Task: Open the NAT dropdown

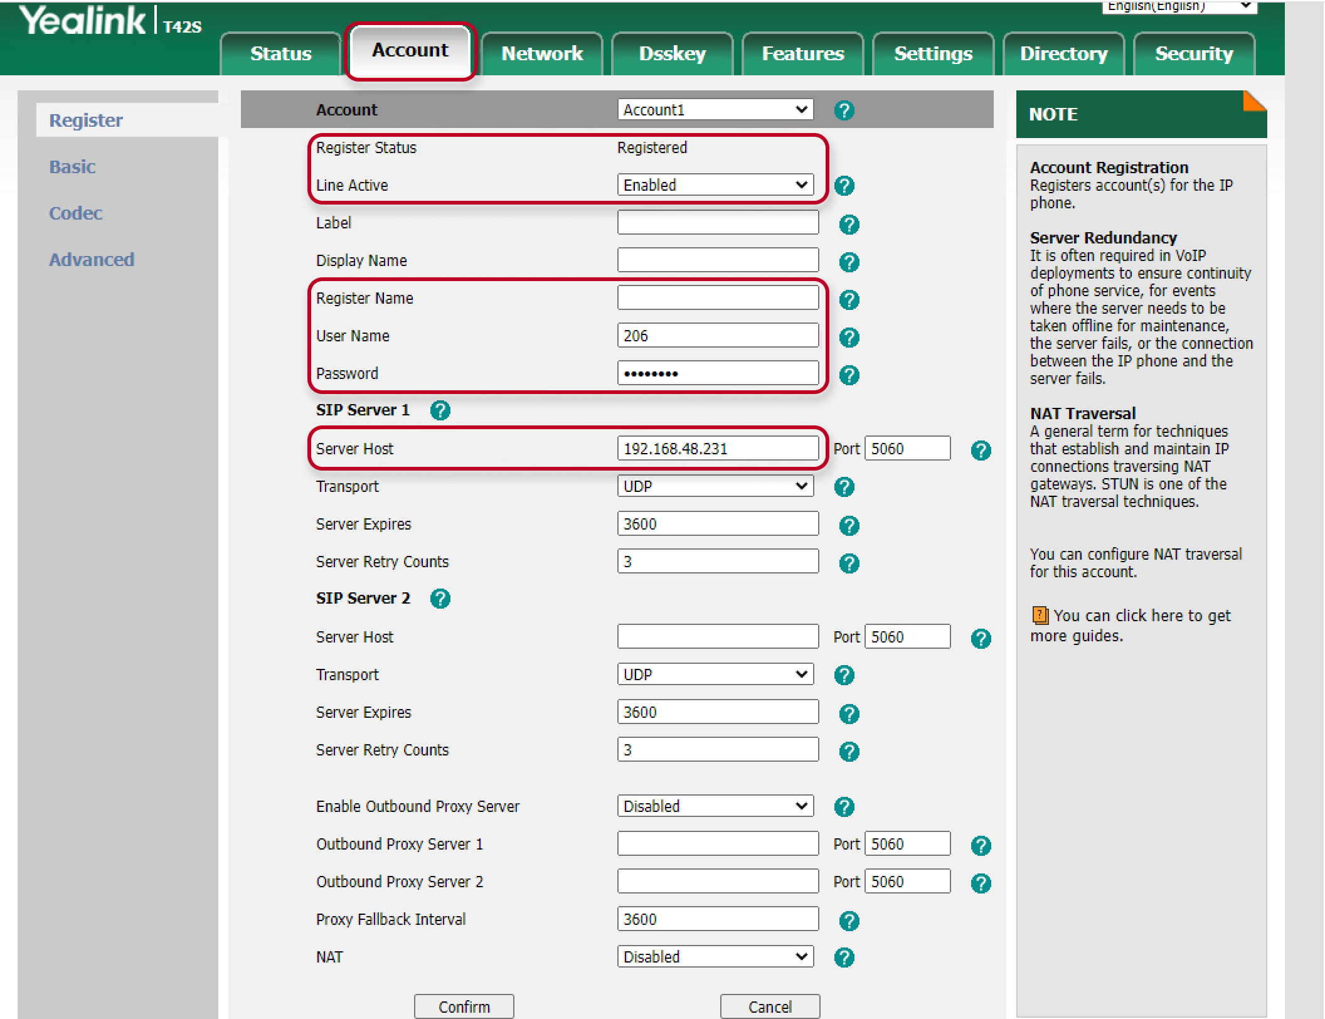Action: (715, 957)
